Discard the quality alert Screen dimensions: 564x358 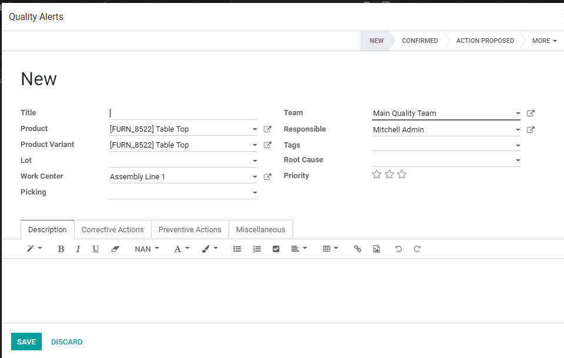[x=66, y=342]
